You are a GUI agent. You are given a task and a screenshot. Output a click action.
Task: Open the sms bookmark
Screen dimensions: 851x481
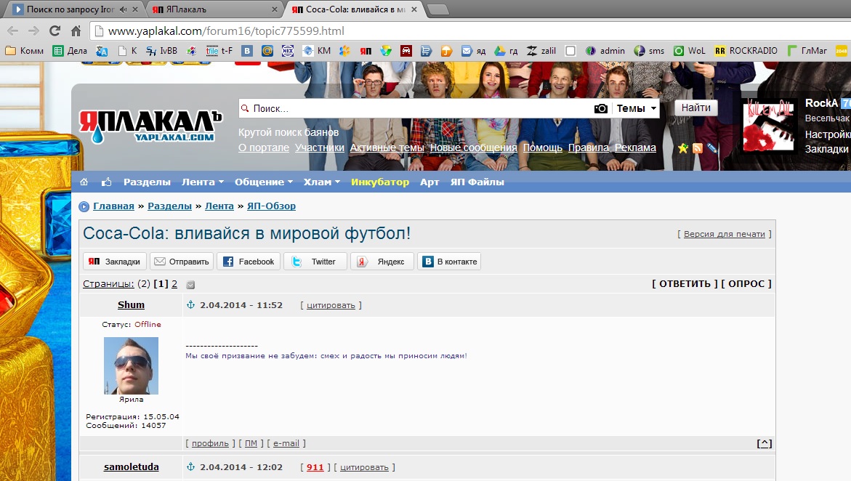click(x=649, y=50)
